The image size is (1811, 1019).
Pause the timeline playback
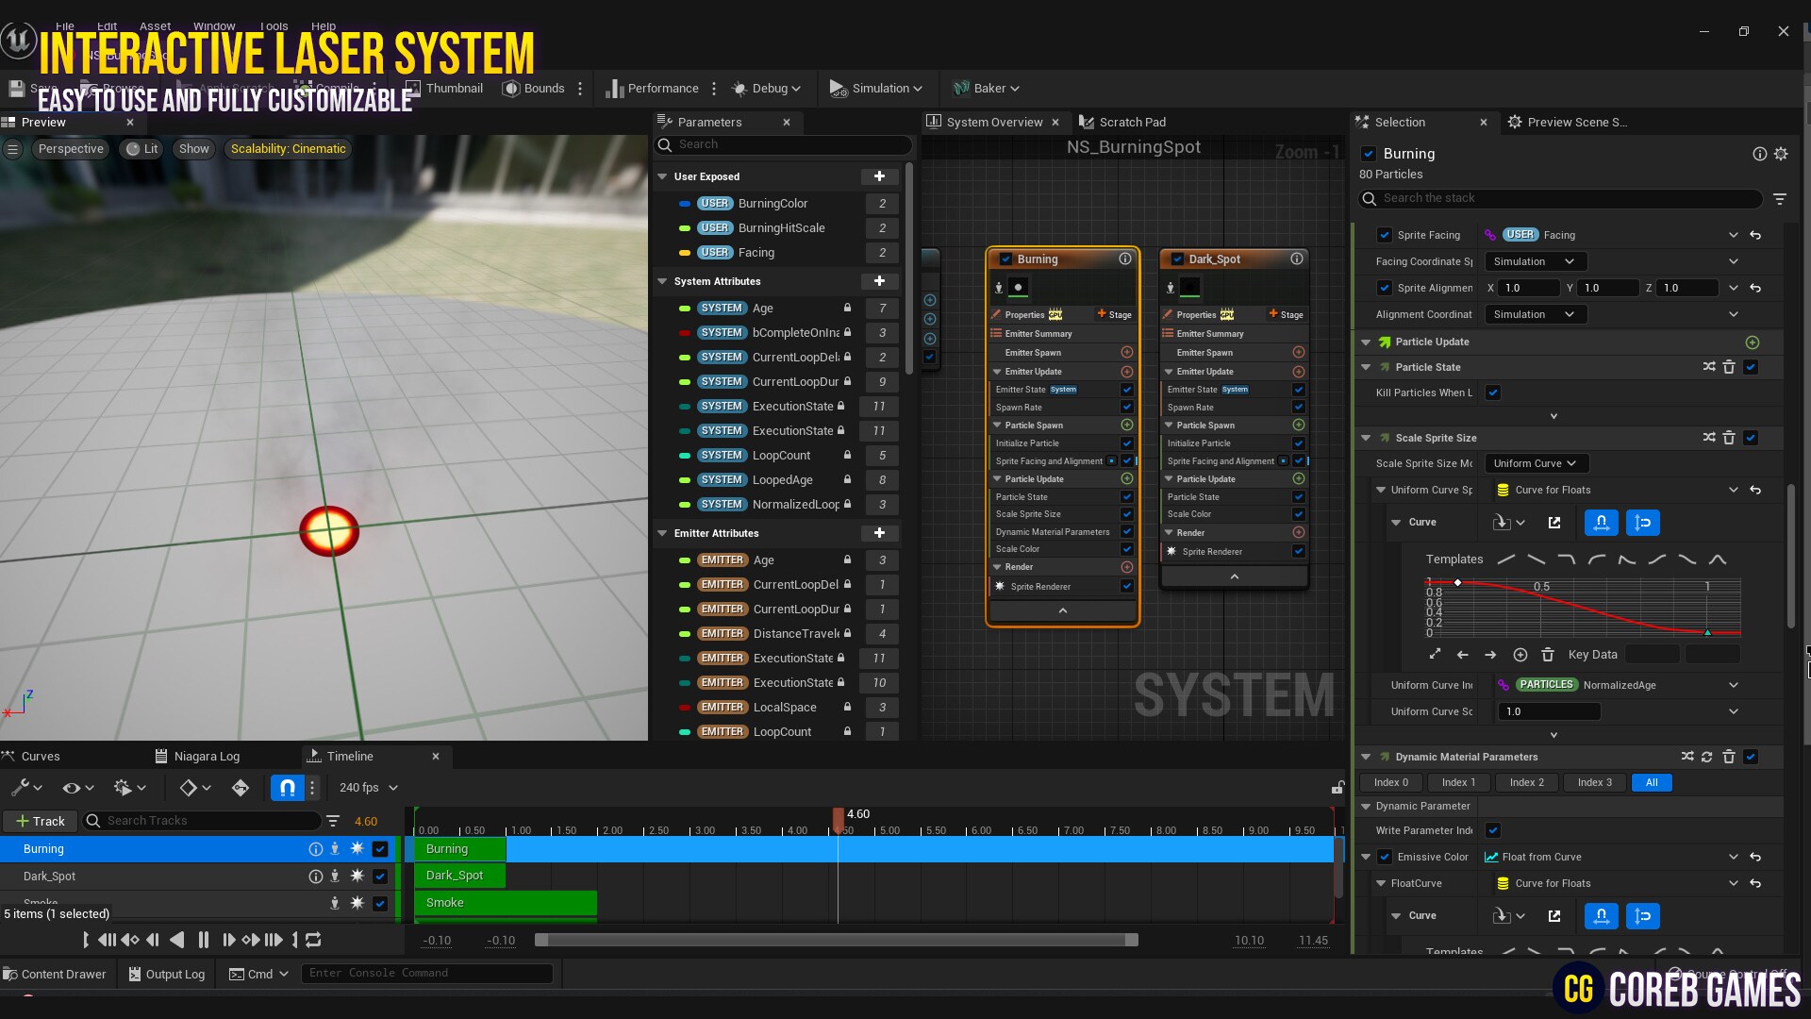click(x=204, y=940)
